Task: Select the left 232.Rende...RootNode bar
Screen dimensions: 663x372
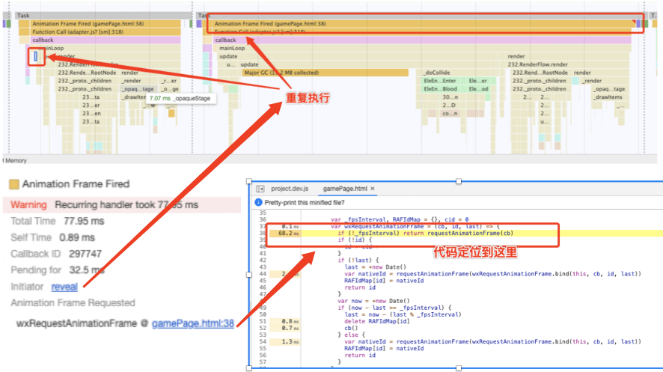Action: 87,73
